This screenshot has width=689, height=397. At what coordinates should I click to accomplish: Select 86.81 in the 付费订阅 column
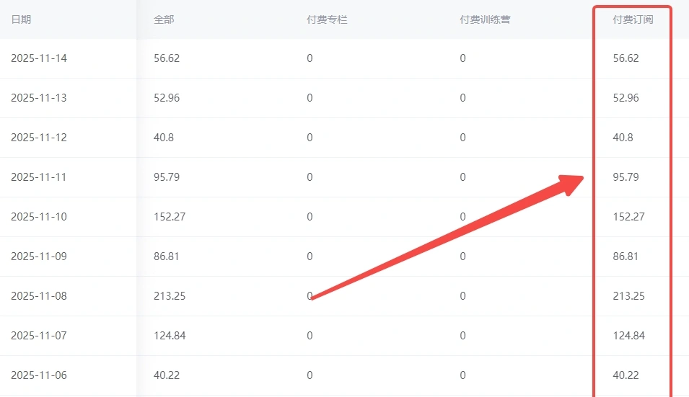[626, 257]
